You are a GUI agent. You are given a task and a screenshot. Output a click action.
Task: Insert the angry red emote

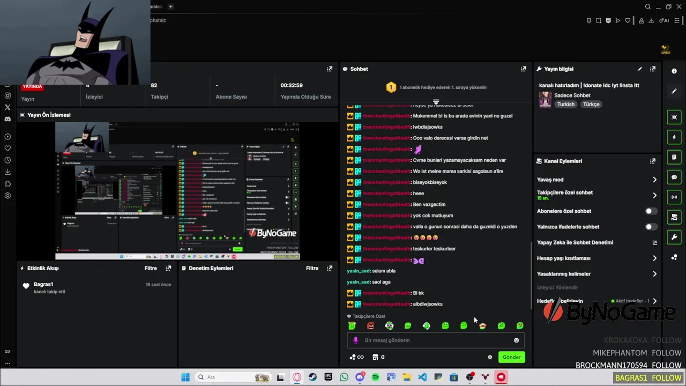pyautogui.click(x=370, y=325)
